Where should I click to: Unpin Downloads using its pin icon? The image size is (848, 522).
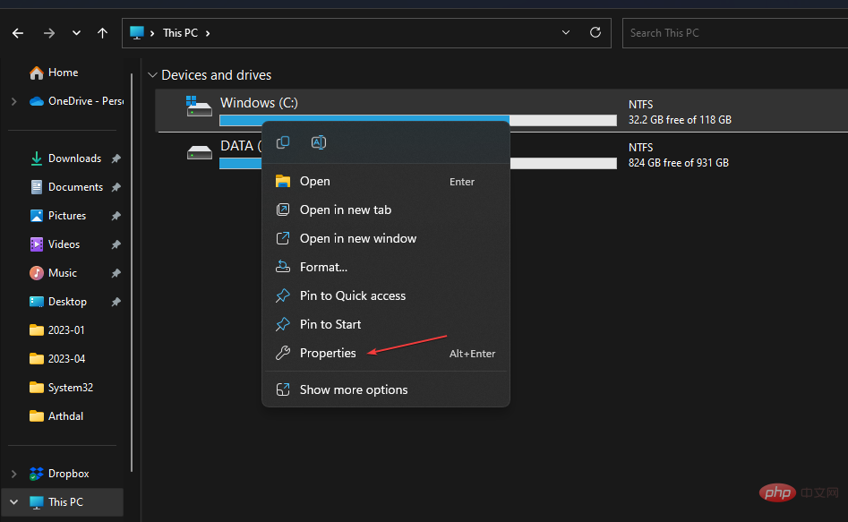point(116,158)
